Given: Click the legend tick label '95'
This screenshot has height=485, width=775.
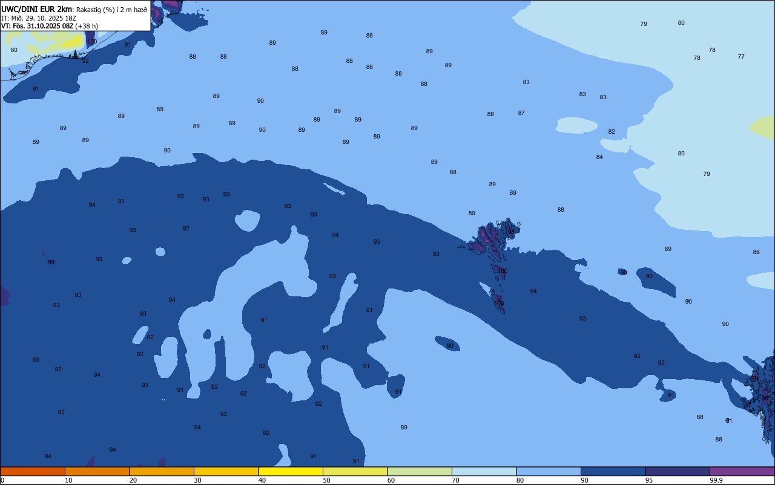Looking at the screenshot, I should [649, 480].
